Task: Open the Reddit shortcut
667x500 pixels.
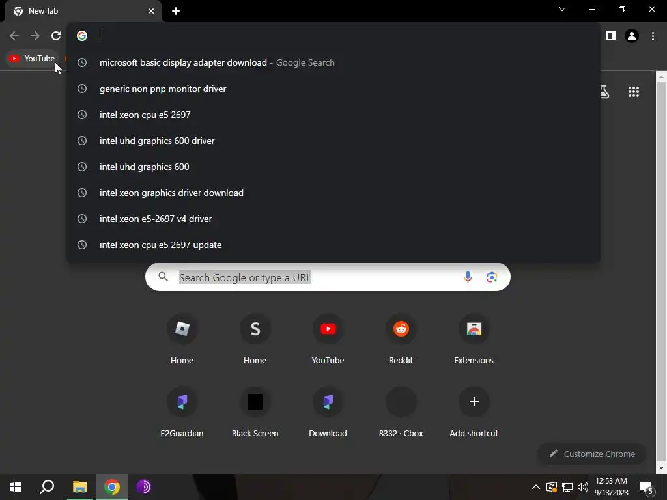Action: point(401,339)
